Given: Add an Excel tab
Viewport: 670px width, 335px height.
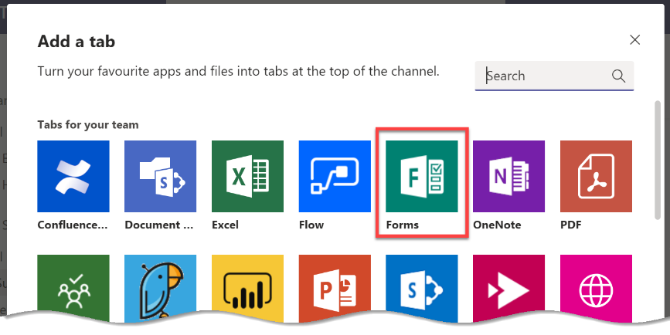Looking at the screenshot, I should 247,176.
